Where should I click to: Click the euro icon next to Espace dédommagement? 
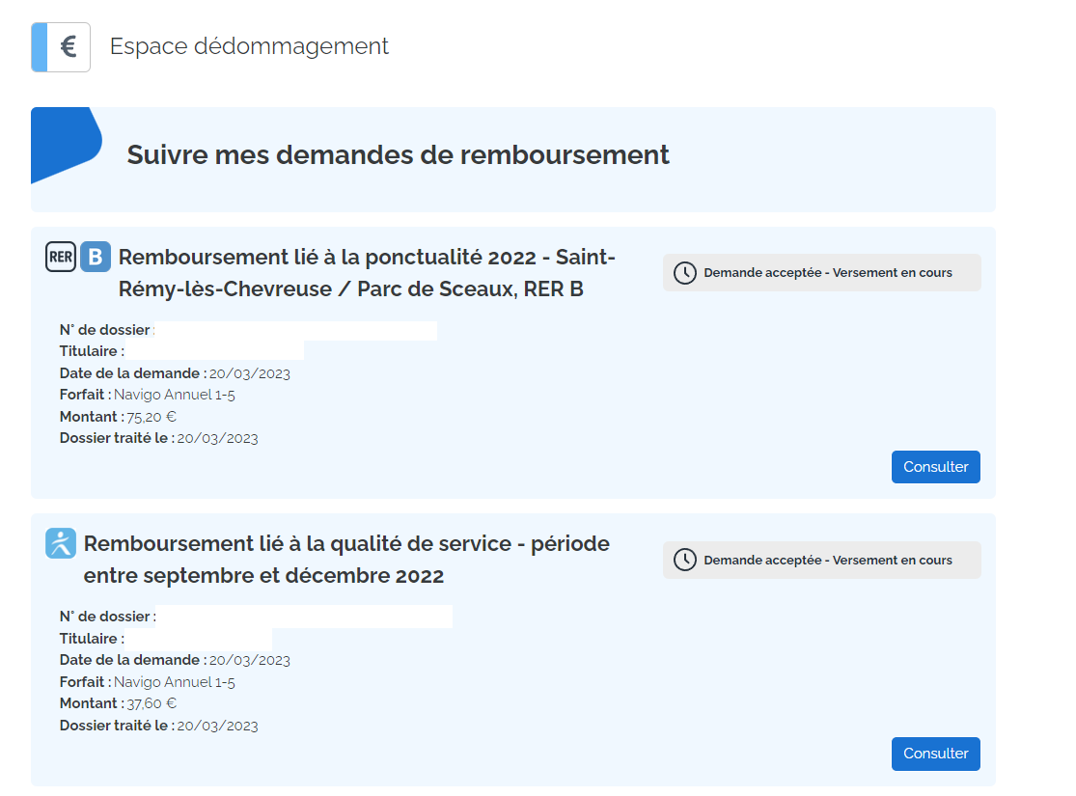pos(61,47)
